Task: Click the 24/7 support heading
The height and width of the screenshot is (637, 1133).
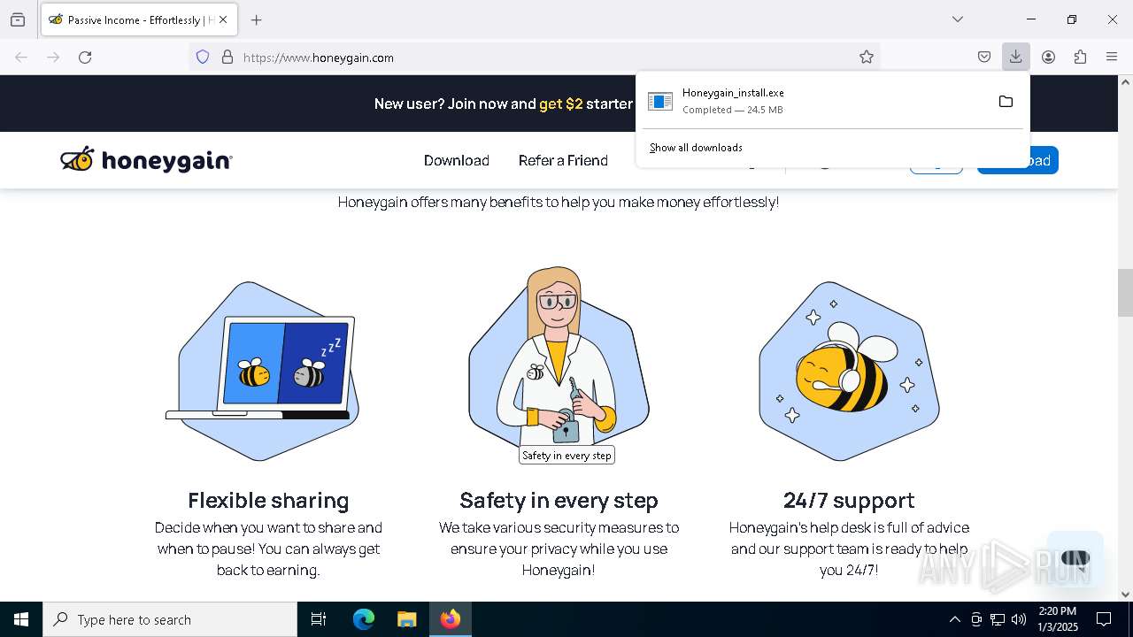Action: (x=849, y=500)
